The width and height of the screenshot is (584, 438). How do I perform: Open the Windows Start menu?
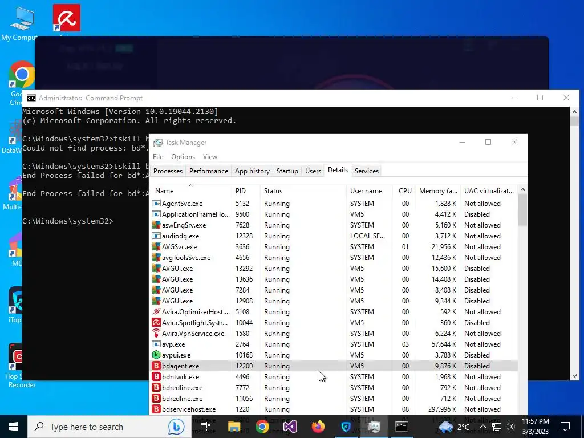14,427
